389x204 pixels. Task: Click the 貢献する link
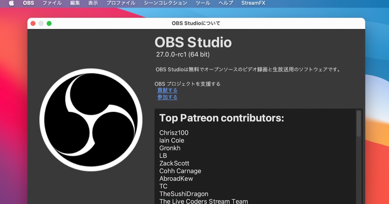point(167,90)
